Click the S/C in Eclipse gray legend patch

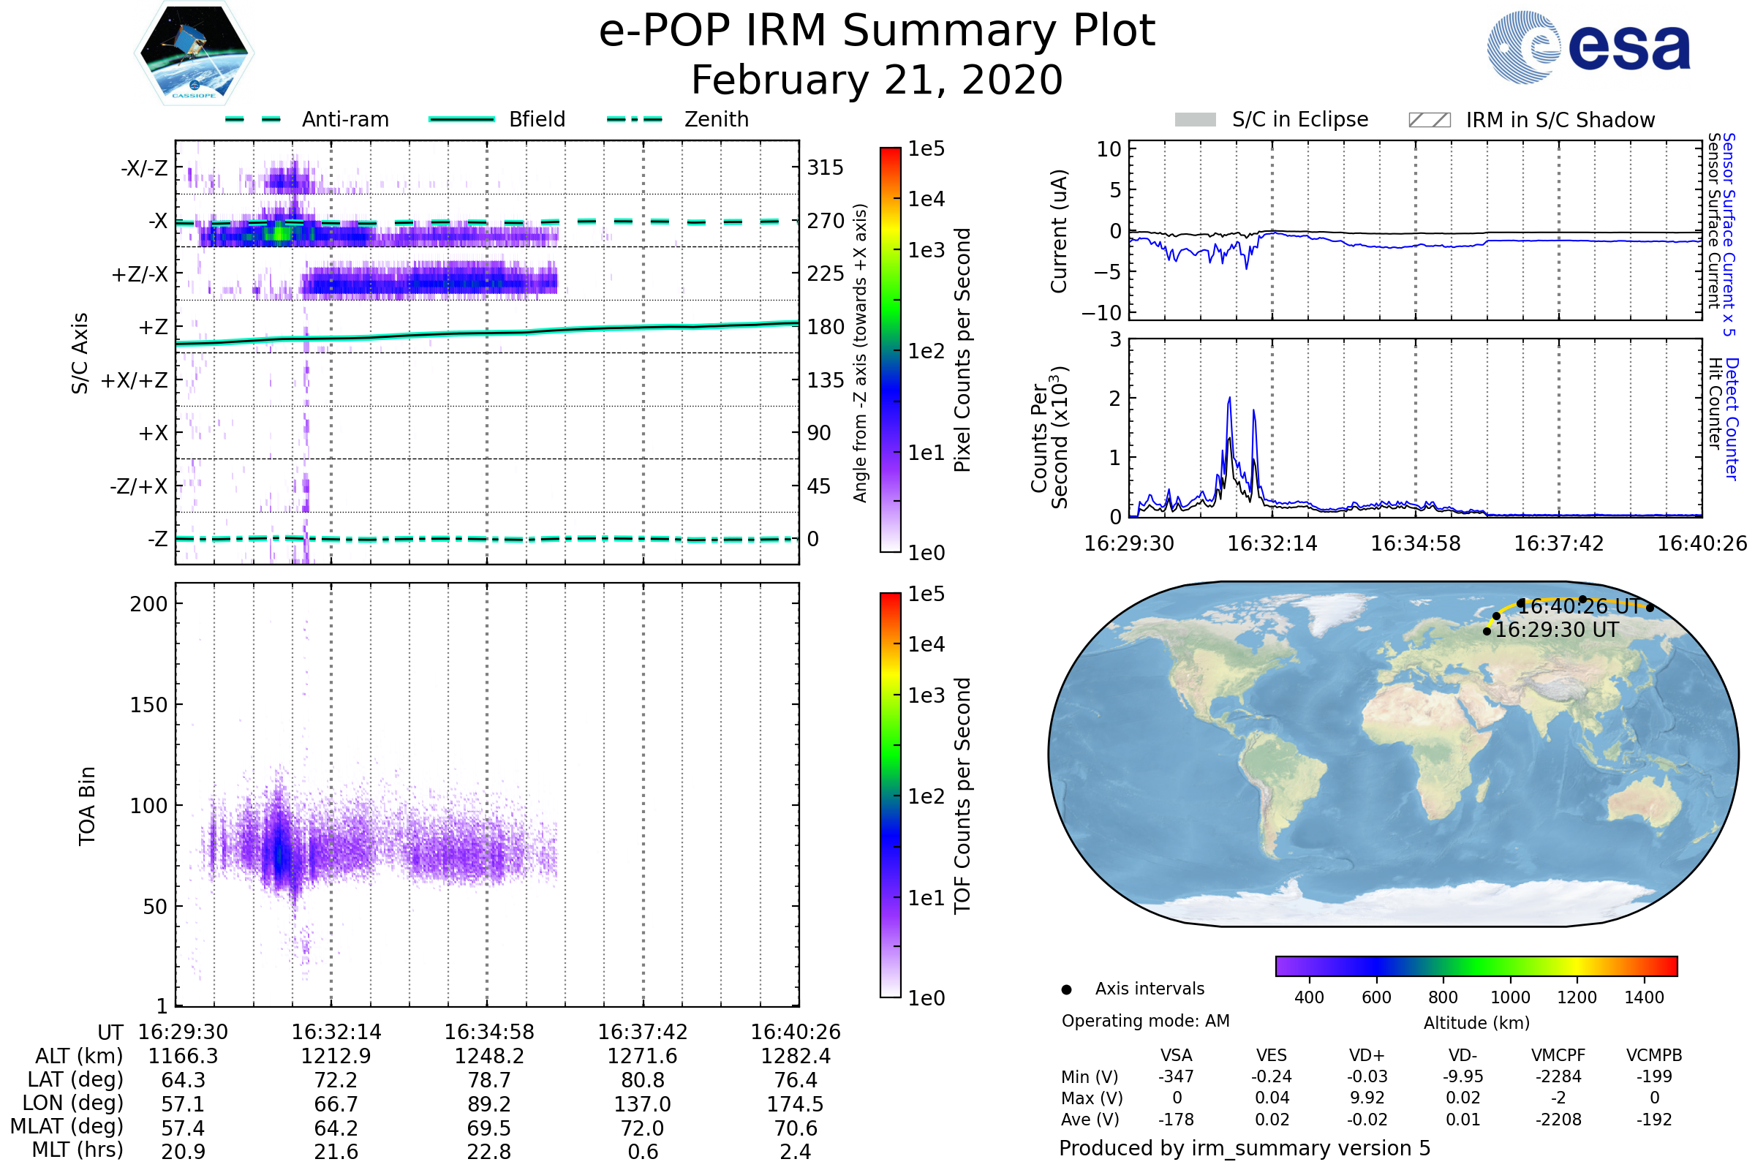pos(1196,120)
